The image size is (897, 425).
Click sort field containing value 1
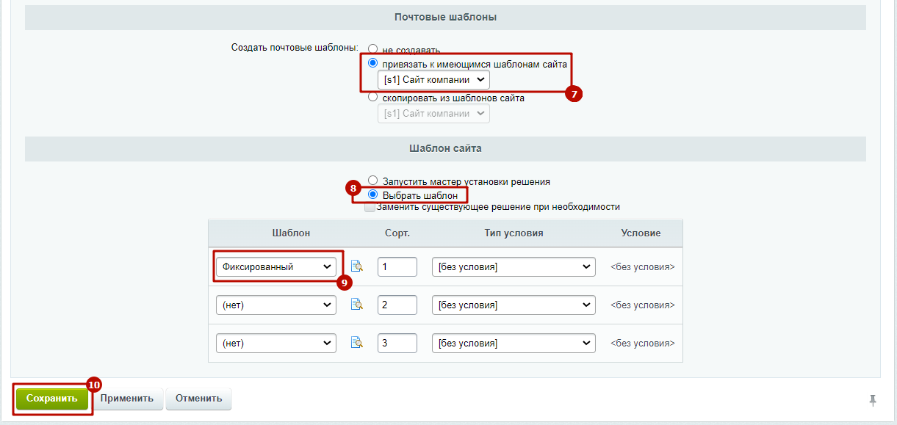[x=397, y=266]
